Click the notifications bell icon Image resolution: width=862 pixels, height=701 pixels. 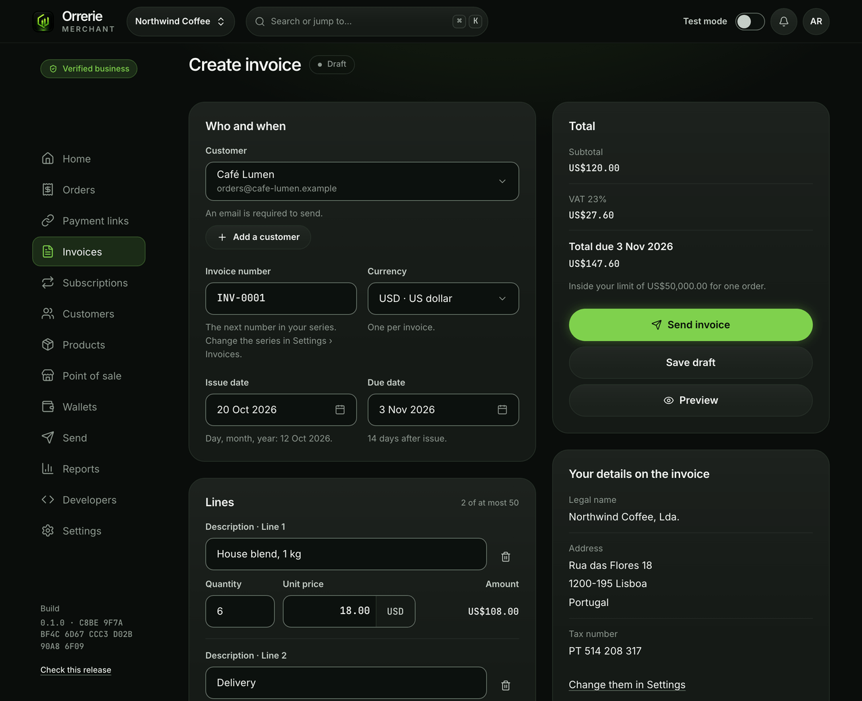(784, 22)
